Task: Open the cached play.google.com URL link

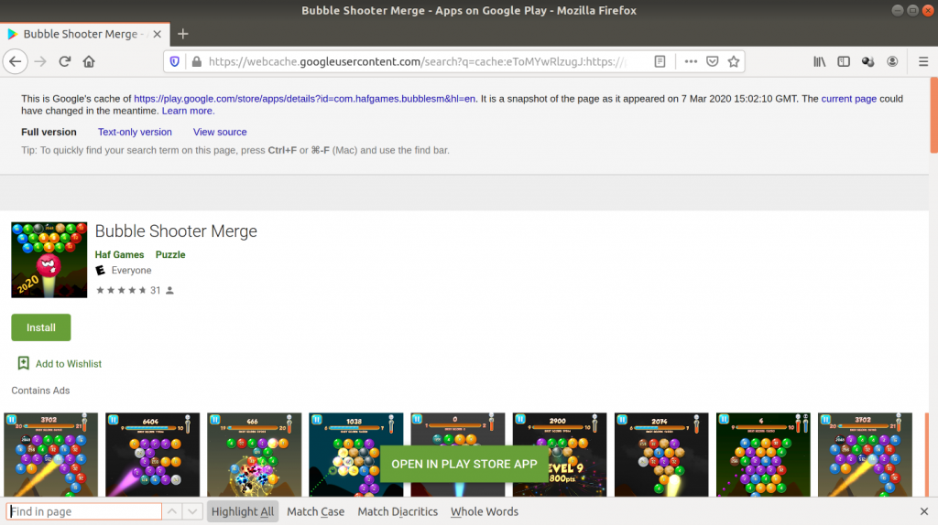Action: pyautogui.click(x=304, y=99)
